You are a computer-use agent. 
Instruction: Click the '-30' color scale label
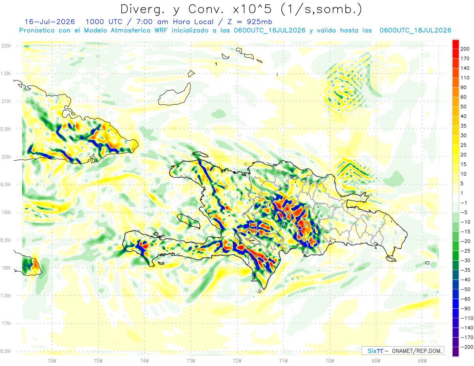pos(466,261)
